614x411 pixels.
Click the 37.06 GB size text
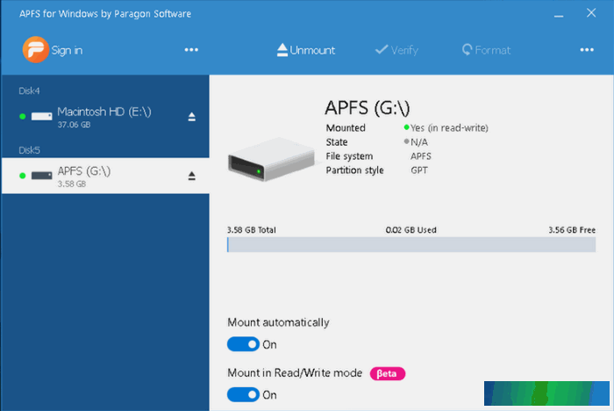pos(74,125)
